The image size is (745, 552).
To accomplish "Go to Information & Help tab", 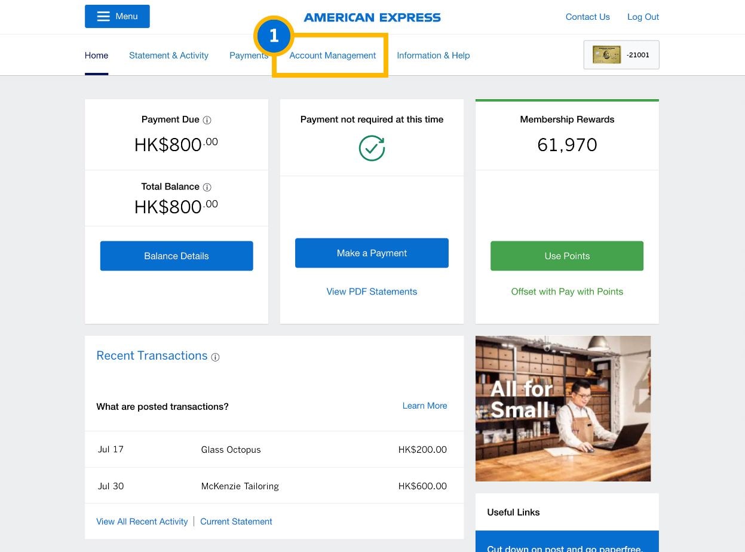I will 433,56.
